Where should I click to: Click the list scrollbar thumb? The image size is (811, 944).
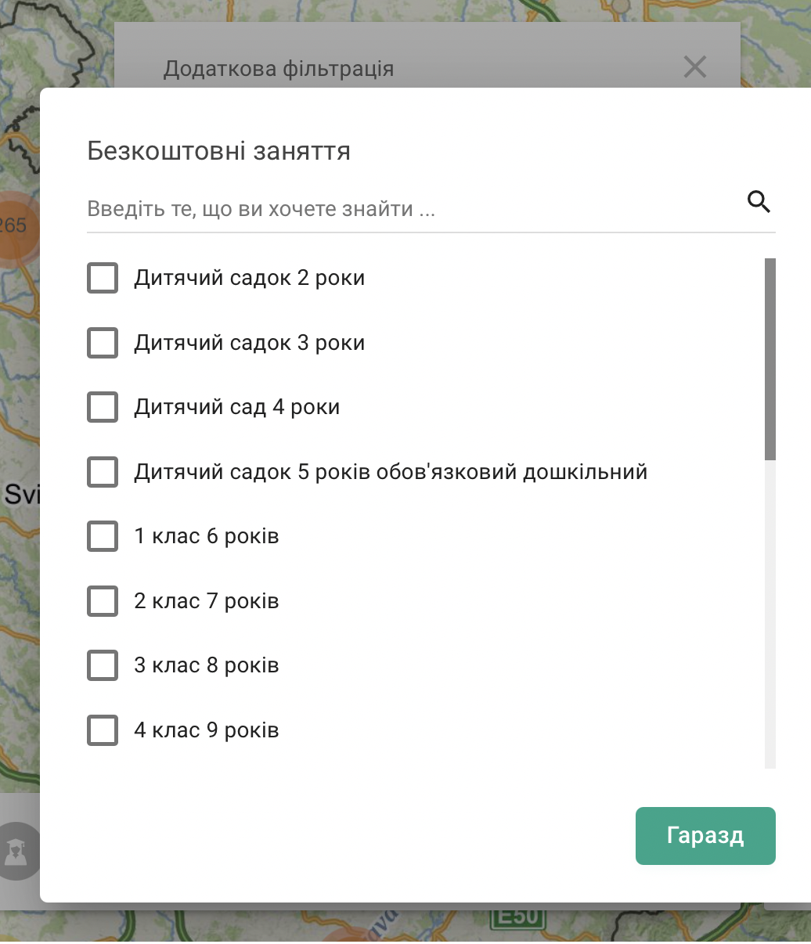click(x=770, y=359)
